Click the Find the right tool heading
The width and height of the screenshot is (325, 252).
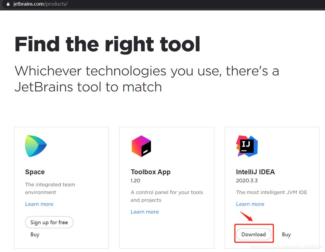pyautogui.click(x=107, y=44)
